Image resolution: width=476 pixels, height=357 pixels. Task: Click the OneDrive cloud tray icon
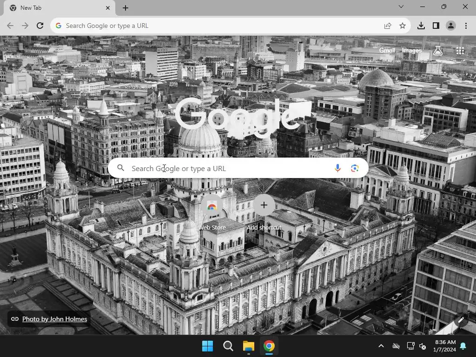click(396, 346)
